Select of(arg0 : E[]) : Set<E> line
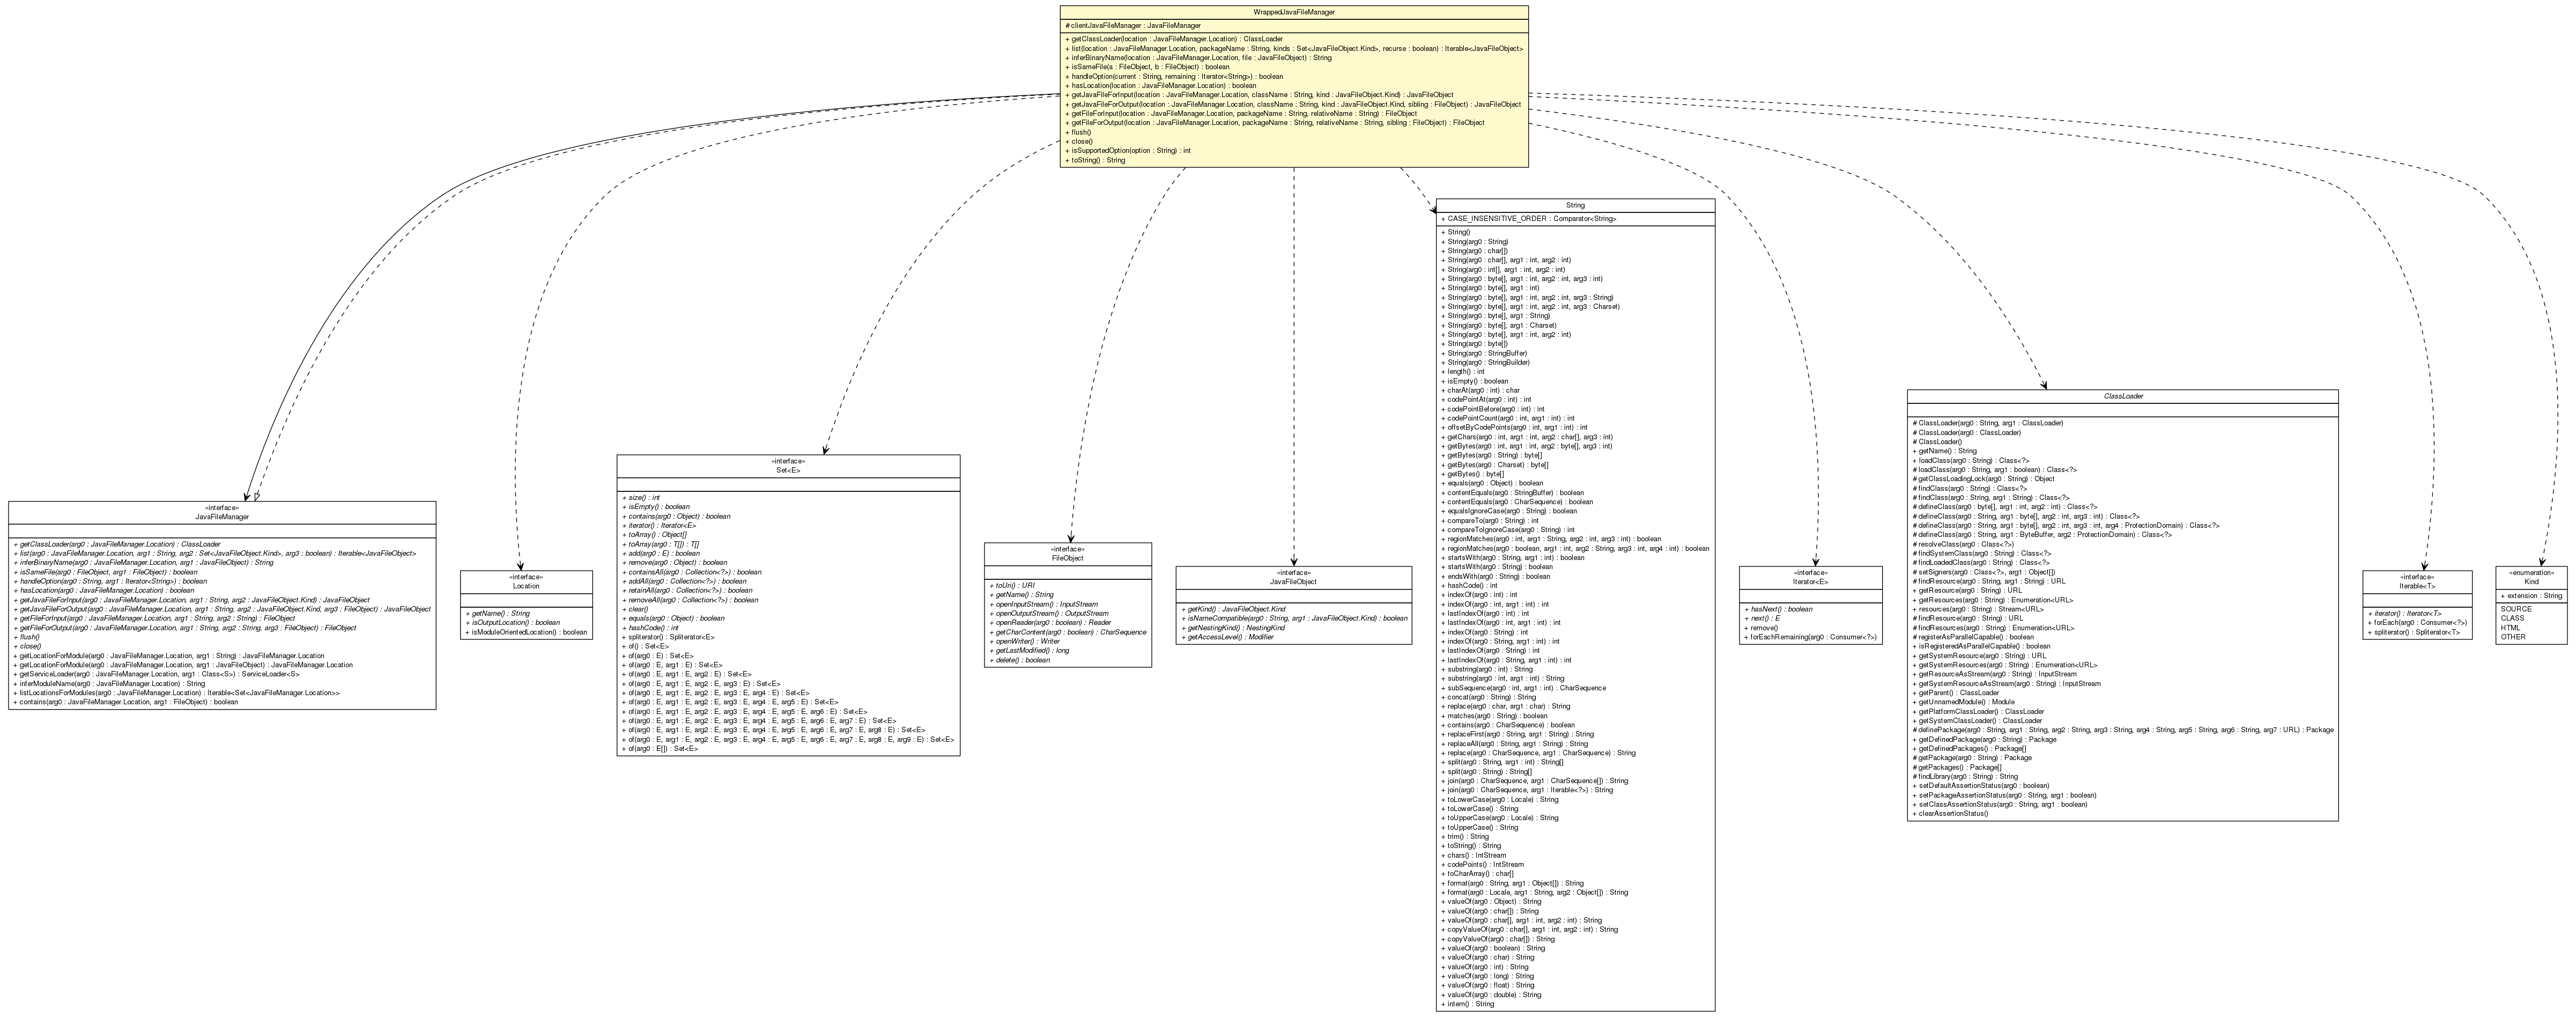The image size is (2576, 1017). coord(660,749)
